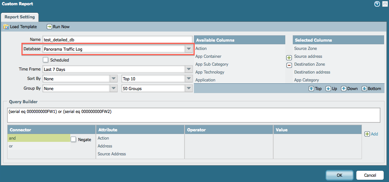Click the minus remove-column icon
This screenshot has width=389, height=182.
point(289,65)
